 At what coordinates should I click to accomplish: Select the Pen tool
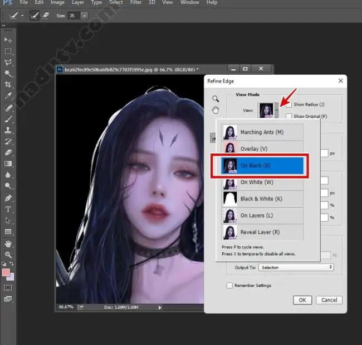pyautogui.click(x=8, y=198)
